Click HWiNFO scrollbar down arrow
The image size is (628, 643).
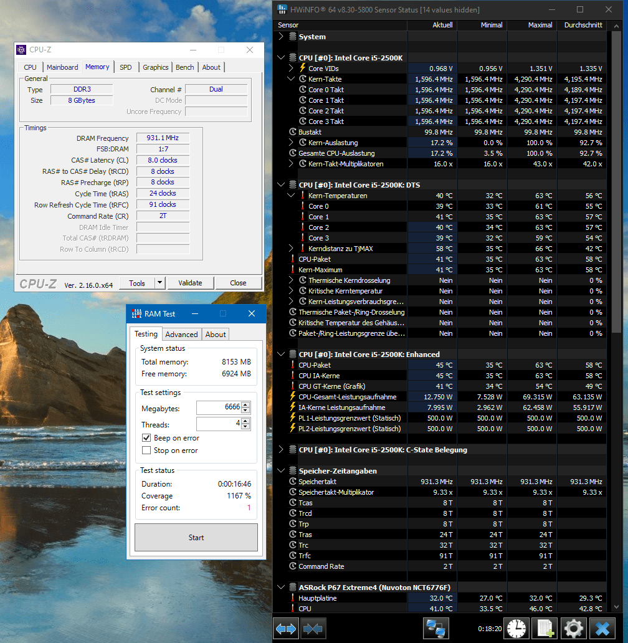point(616,607)
